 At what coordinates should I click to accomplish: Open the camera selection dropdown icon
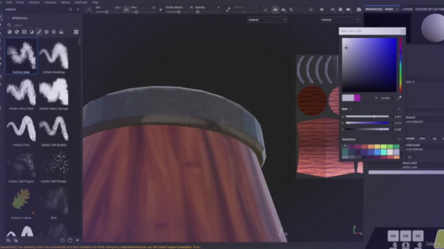click(x=348, y=10)
